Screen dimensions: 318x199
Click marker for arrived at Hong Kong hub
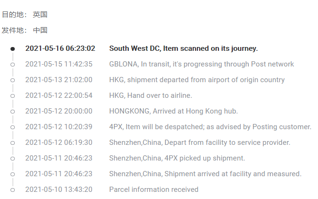(x=12, y=111)
